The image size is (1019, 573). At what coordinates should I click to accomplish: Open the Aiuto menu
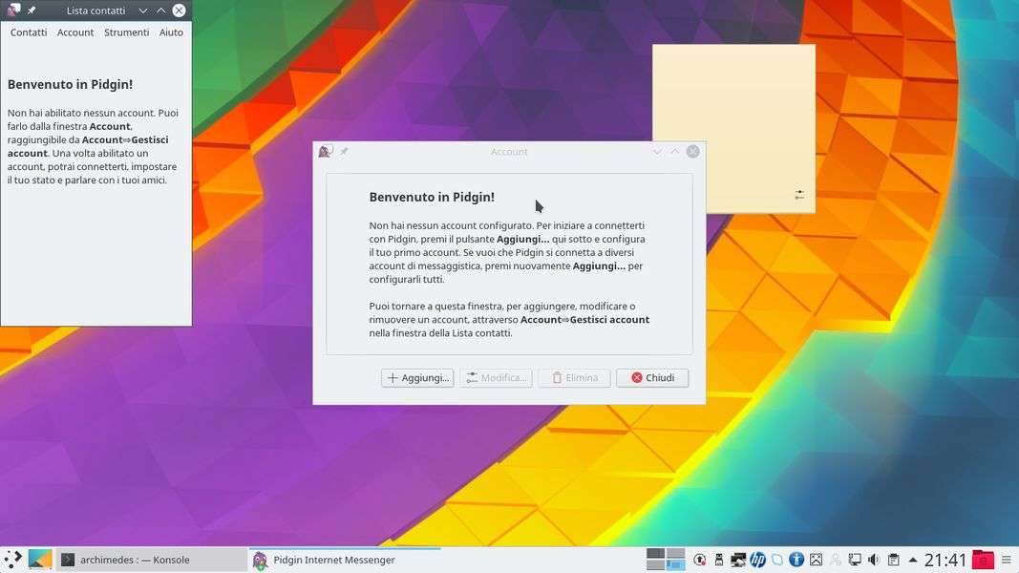(171, 32)
